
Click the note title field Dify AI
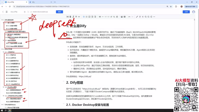[x=14, y=12]
